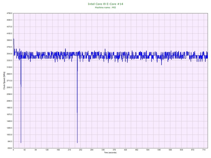Select the 252 seconds x-axis tick

[81, 150]
